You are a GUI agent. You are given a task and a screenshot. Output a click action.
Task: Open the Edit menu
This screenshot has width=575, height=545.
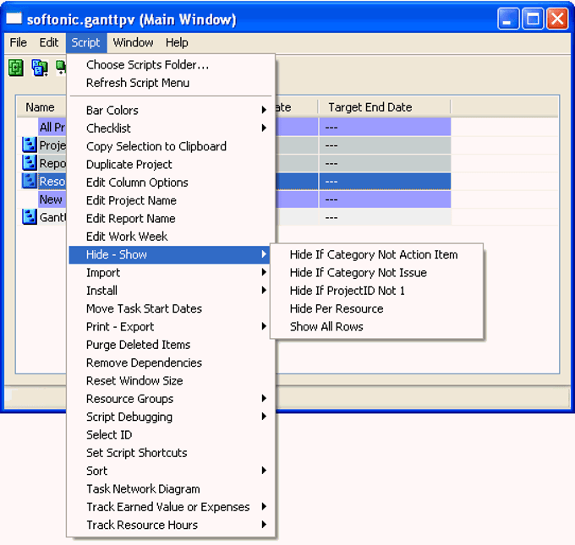point(49,42)
